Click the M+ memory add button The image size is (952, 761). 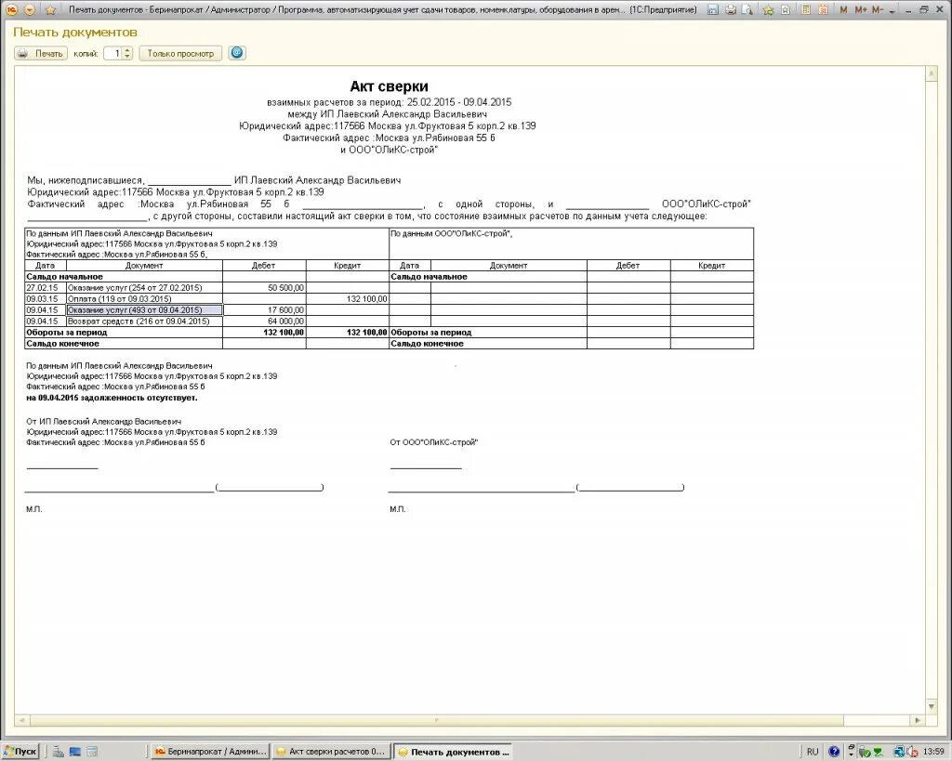click(860, 9)
